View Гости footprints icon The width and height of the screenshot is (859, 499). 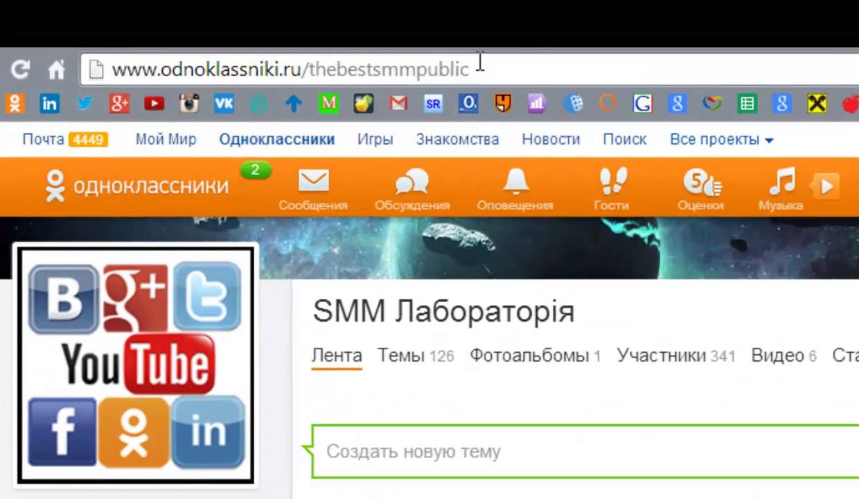[612, 189]
